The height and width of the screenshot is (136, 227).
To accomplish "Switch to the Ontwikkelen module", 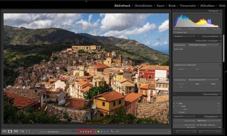I will coord(144,6).
